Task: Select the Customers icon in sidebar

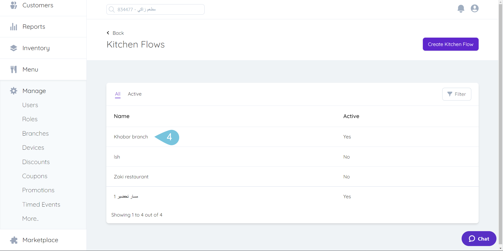Action: point(13,5)
